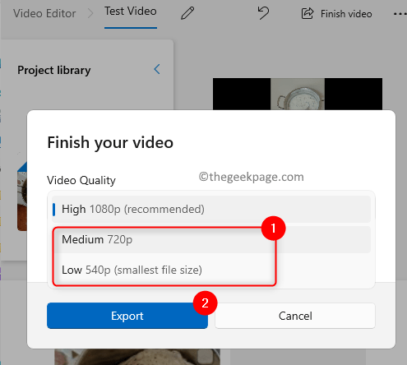Click the Finish video text label
The image size is (407, 365).
(346, 14)
